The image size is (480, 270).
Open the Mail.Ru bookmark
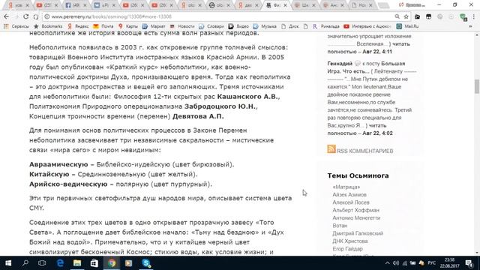click(407, 26)
